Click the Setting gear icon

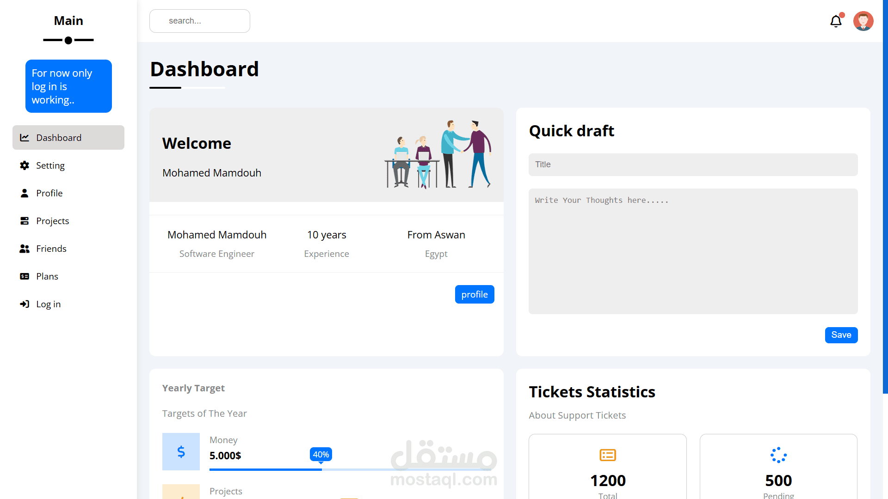click(25, 165)
